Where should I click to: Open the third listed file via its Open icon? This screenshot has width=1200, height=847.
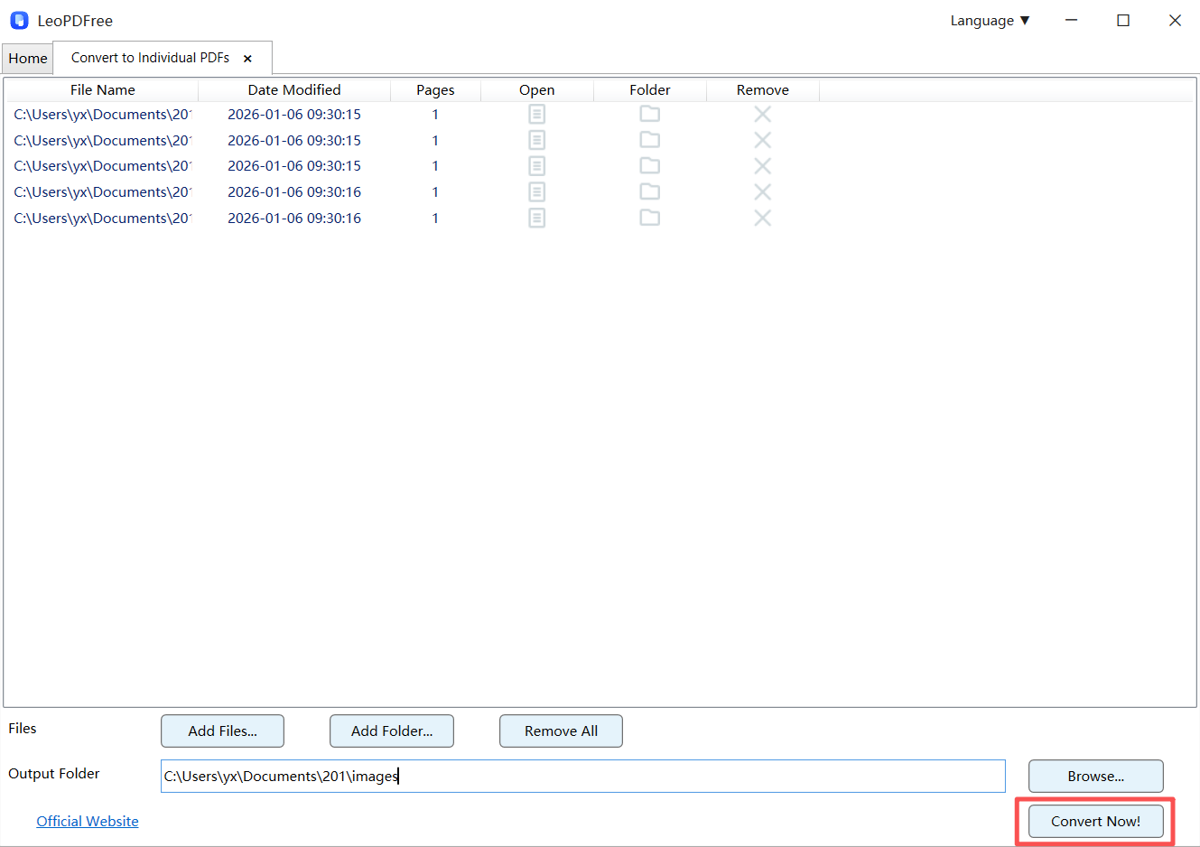pyautogui.click(x=536, y=166)
